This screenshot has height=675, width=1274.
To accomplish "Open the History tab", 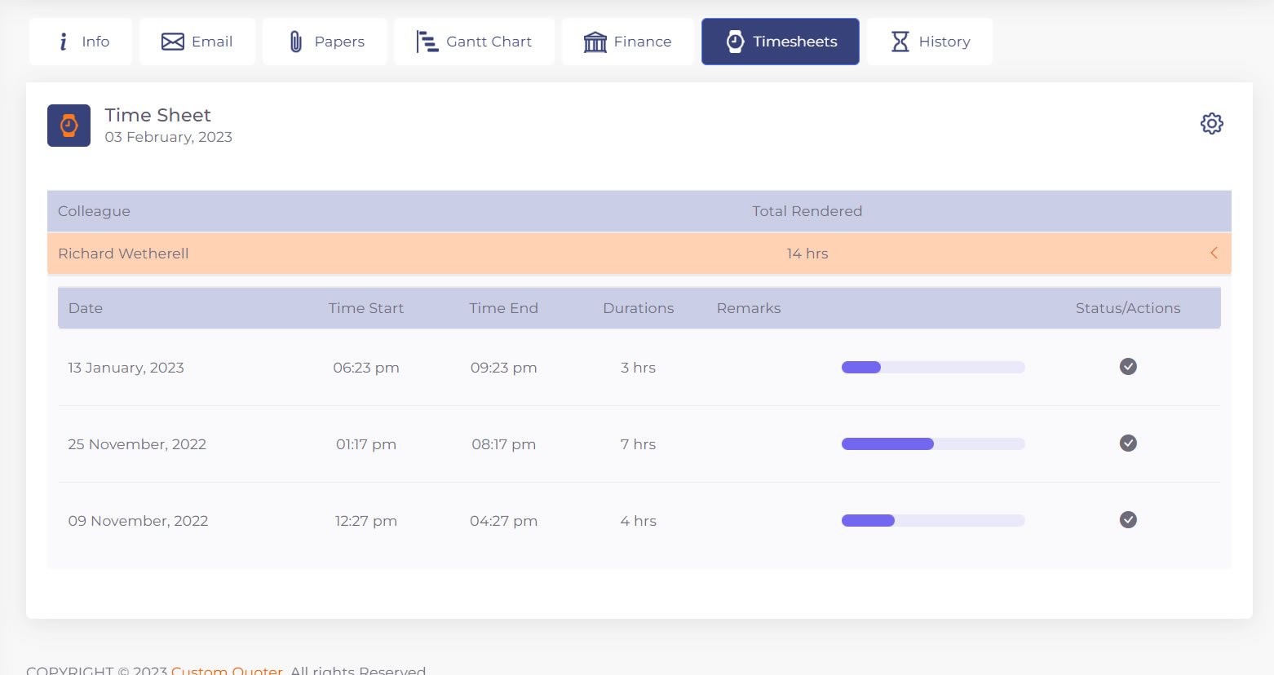I will coord(930,41).
